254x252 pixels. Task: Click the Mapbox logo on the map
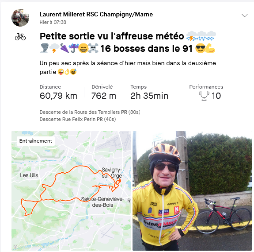[x=15, y=247]
